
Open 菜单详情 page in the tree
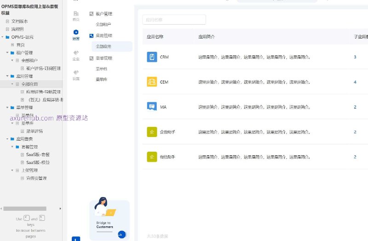34,131
